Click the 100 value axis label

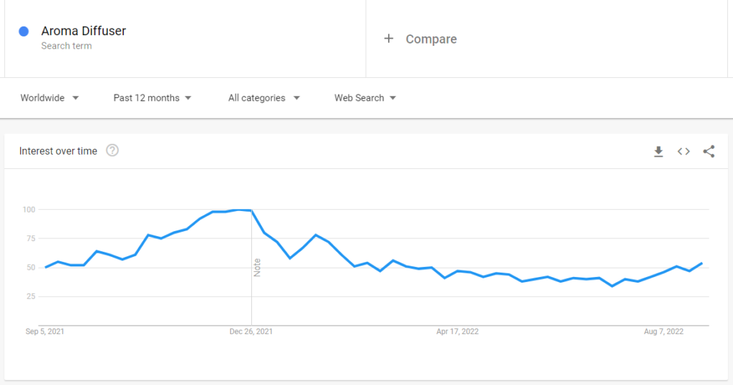29,210
